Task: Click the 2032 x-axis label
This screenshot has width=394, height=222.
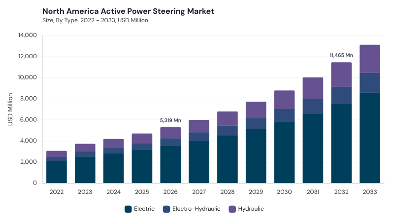Action: coord(341,192)
